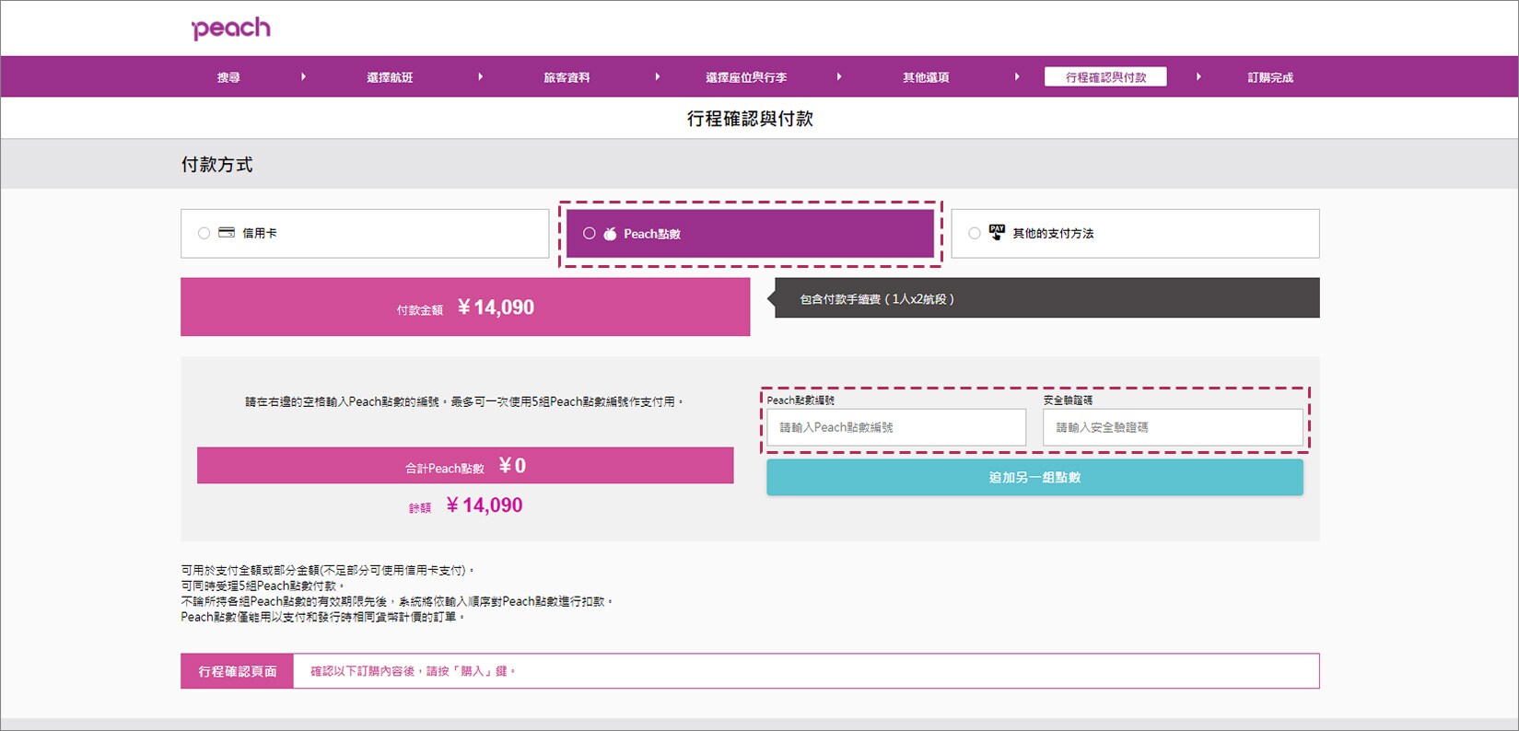Click the arrow after 選擇航班
Image resolution: width=1519 pixels, height=731 pixels.
480,76
